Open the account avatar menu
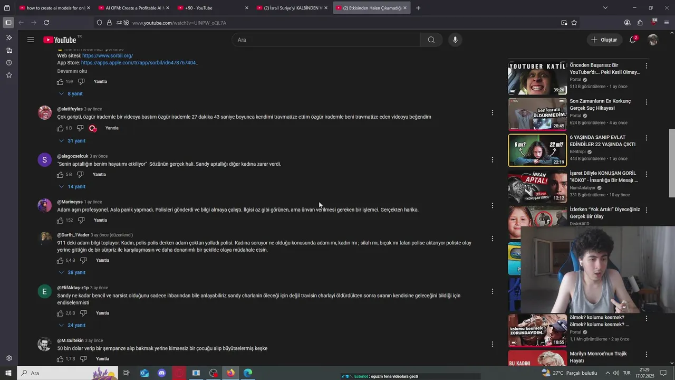Viewport: 675px width, 380px height. (653, 40)
